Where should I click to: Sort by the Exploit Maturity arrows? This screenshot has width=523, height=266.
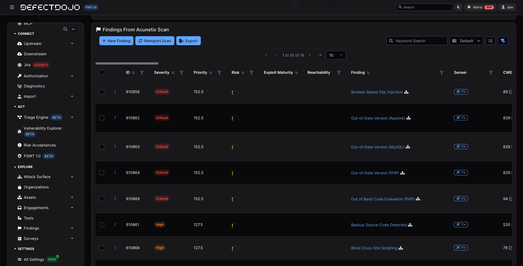coord(297,73)
